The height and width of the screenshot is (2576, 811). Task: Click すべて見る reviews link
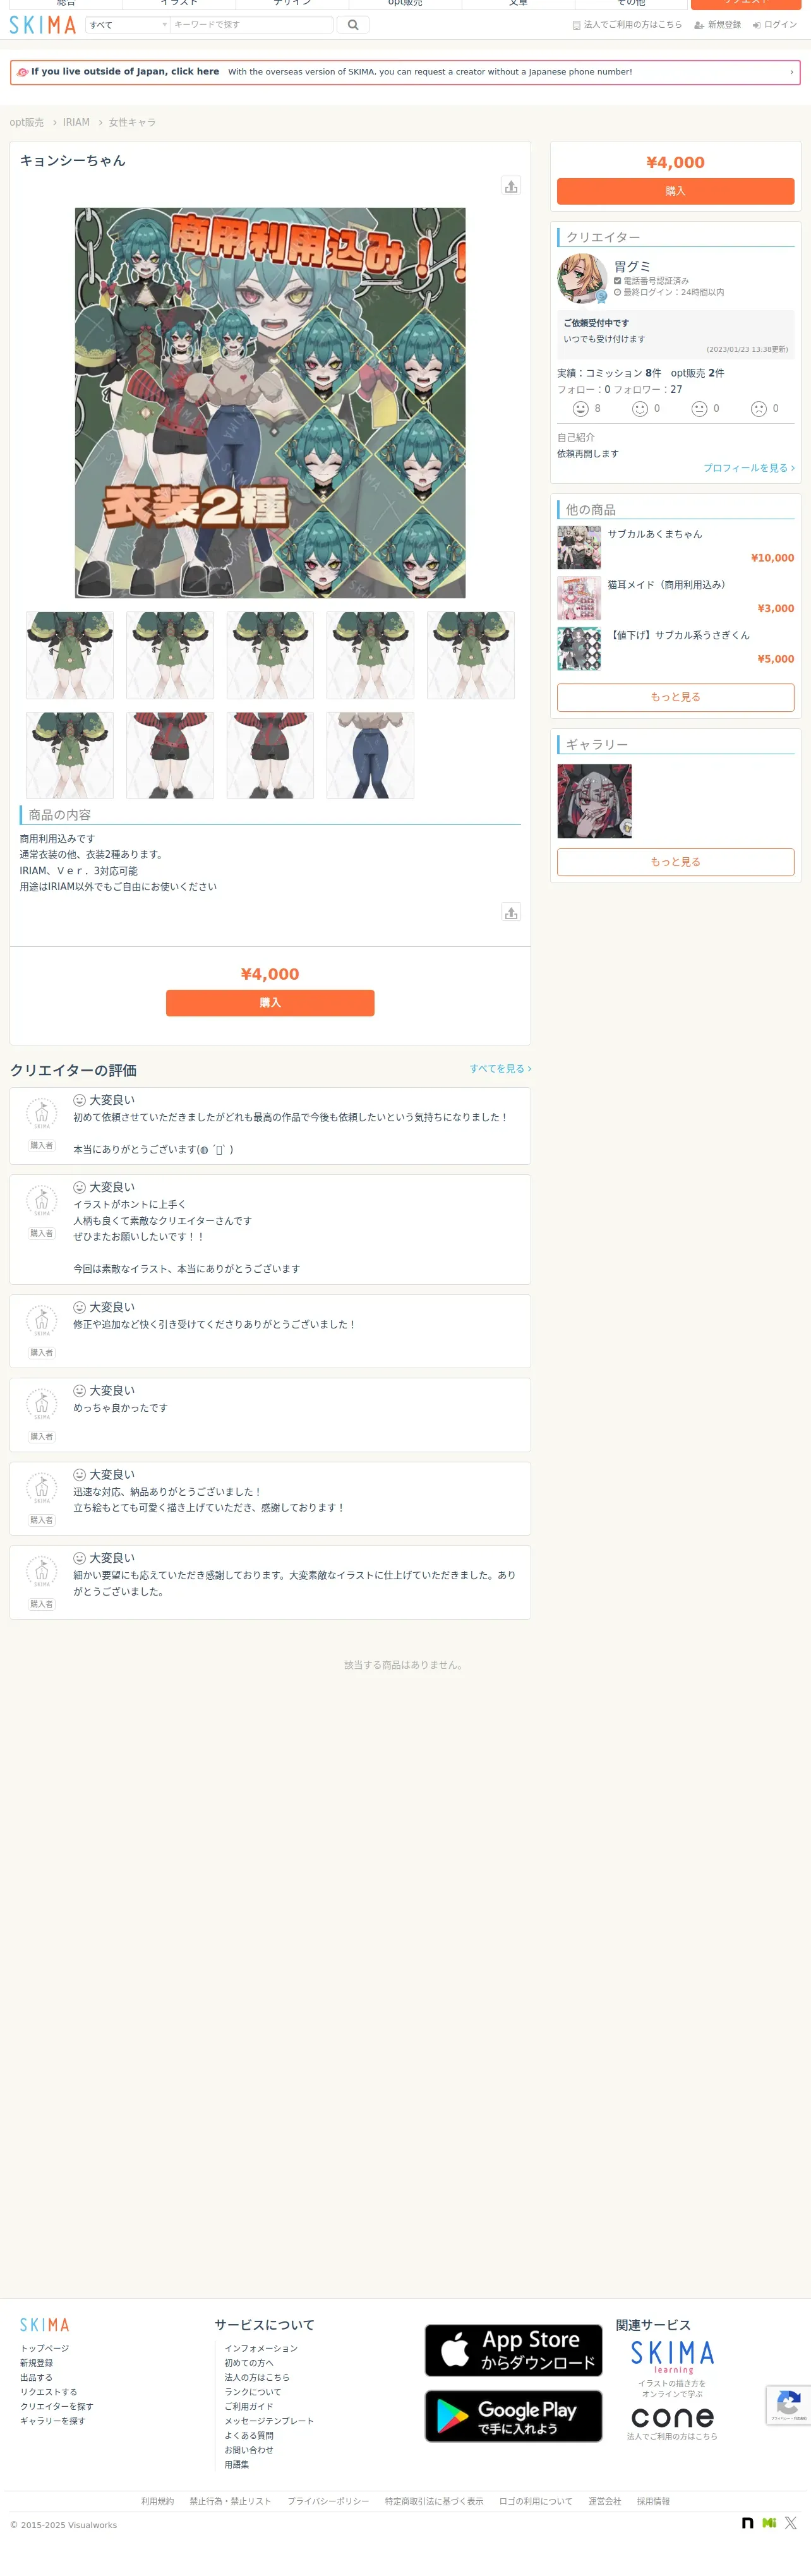pyautogui.click(x=500, y=1069)
